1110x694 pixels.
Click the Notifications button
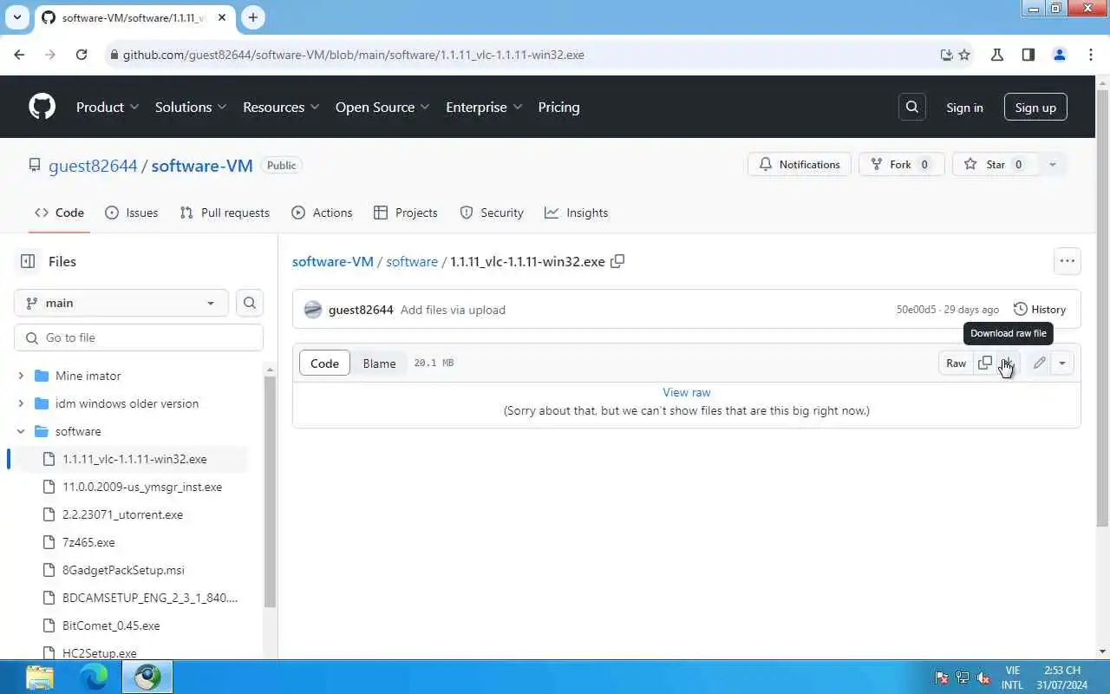pos(799,165)
